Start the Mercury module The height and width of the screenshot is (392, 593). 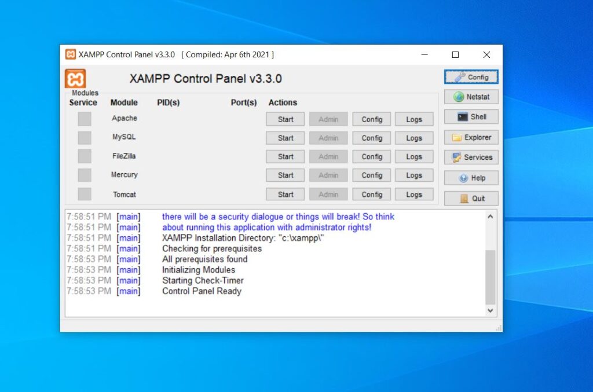(285, 175)
